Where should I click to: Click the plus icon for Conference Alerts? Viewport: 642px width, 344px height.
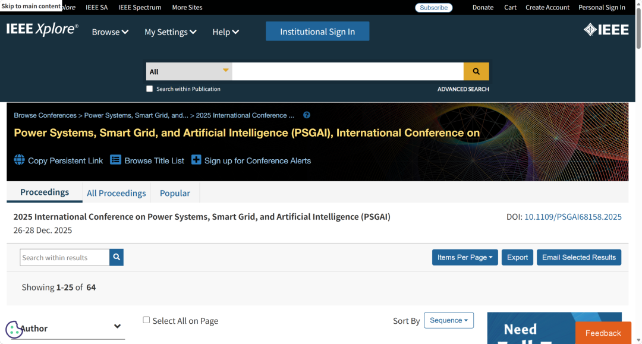pos(196,160)
